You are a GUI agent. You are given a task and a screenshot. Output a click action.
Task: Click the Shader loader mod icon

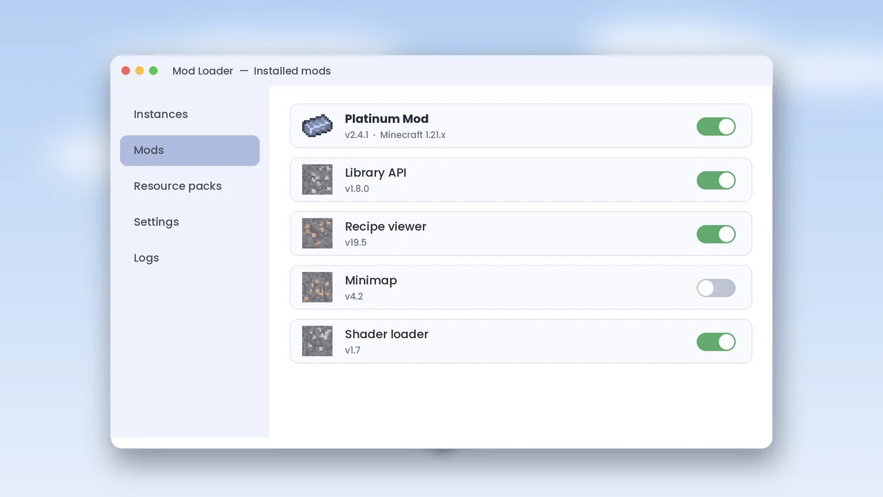tap(317, 341)
